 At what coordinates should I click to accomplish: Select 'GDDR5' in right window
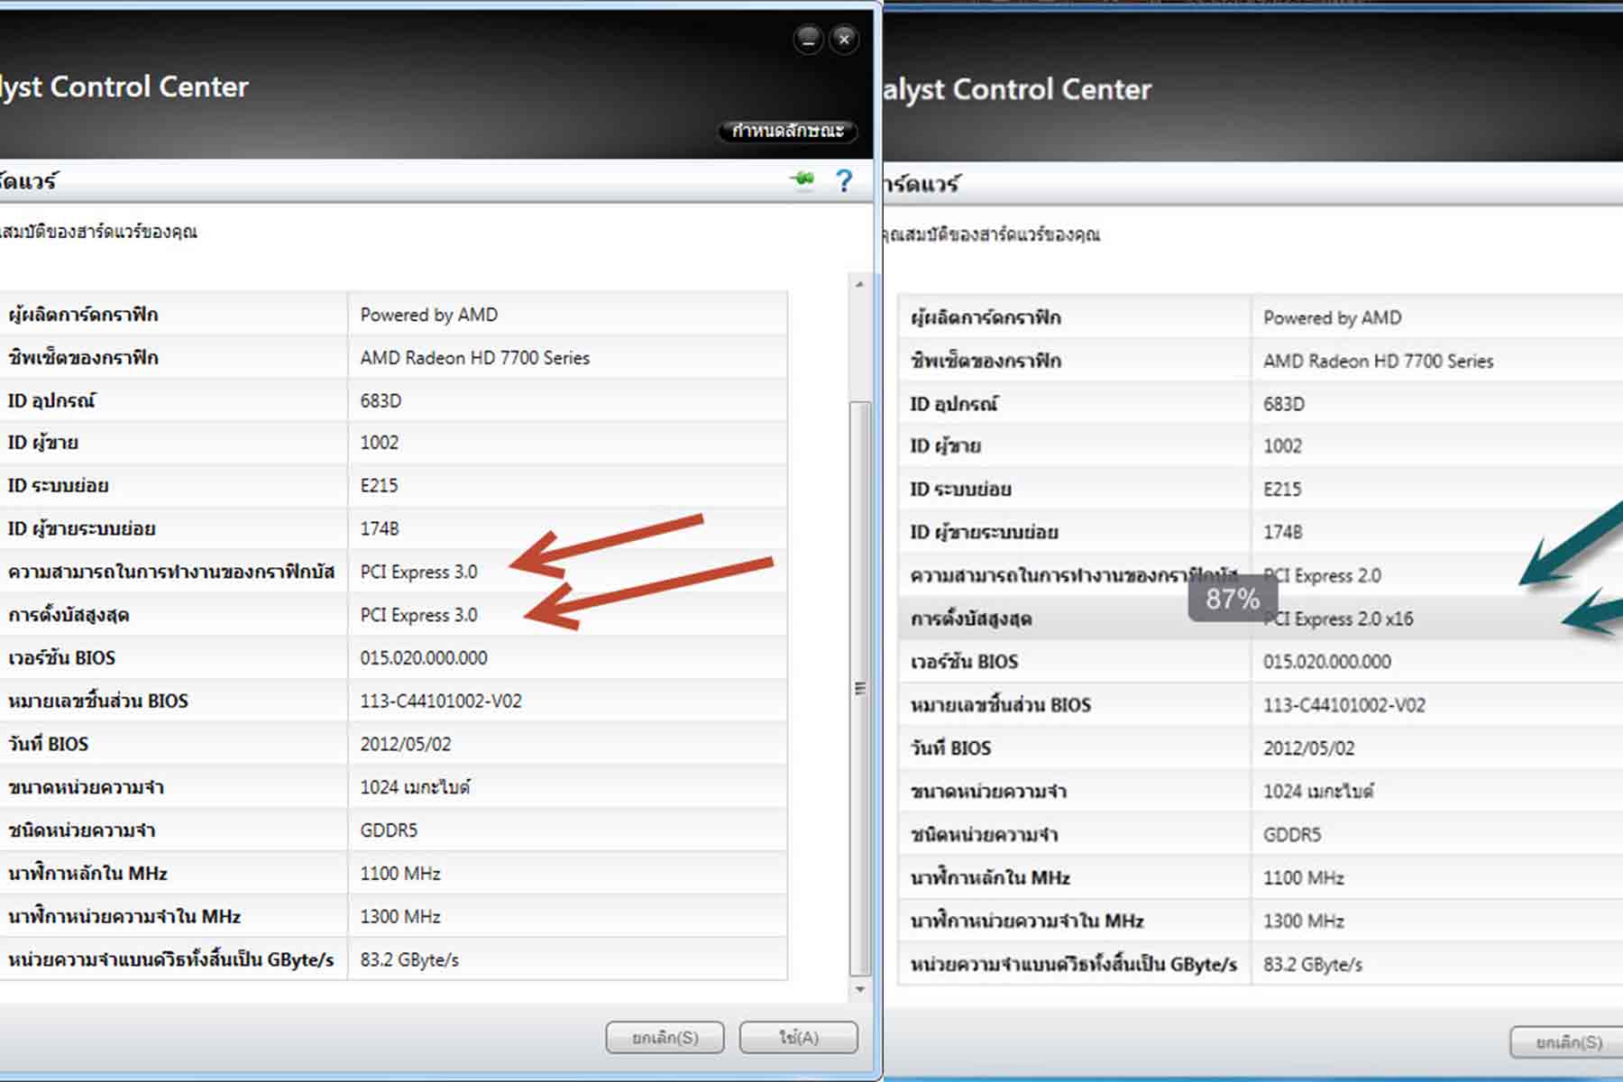[x=1292, y=835]
